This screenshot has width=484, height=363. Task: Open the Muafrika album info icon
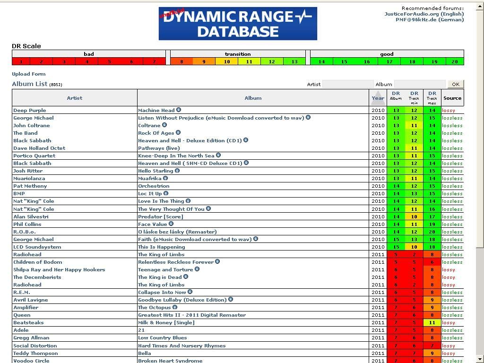[x=165, y=178]
